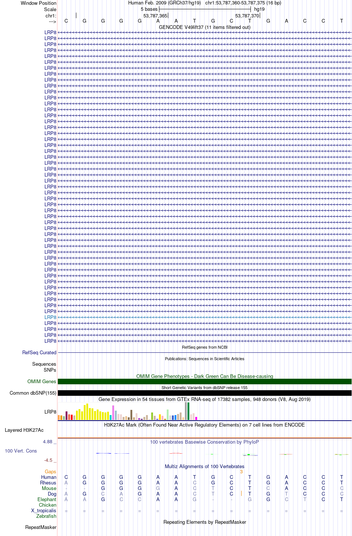Click the LRP8 label beside the GTEx chart

pyautogui.click(x=50, y=412)
